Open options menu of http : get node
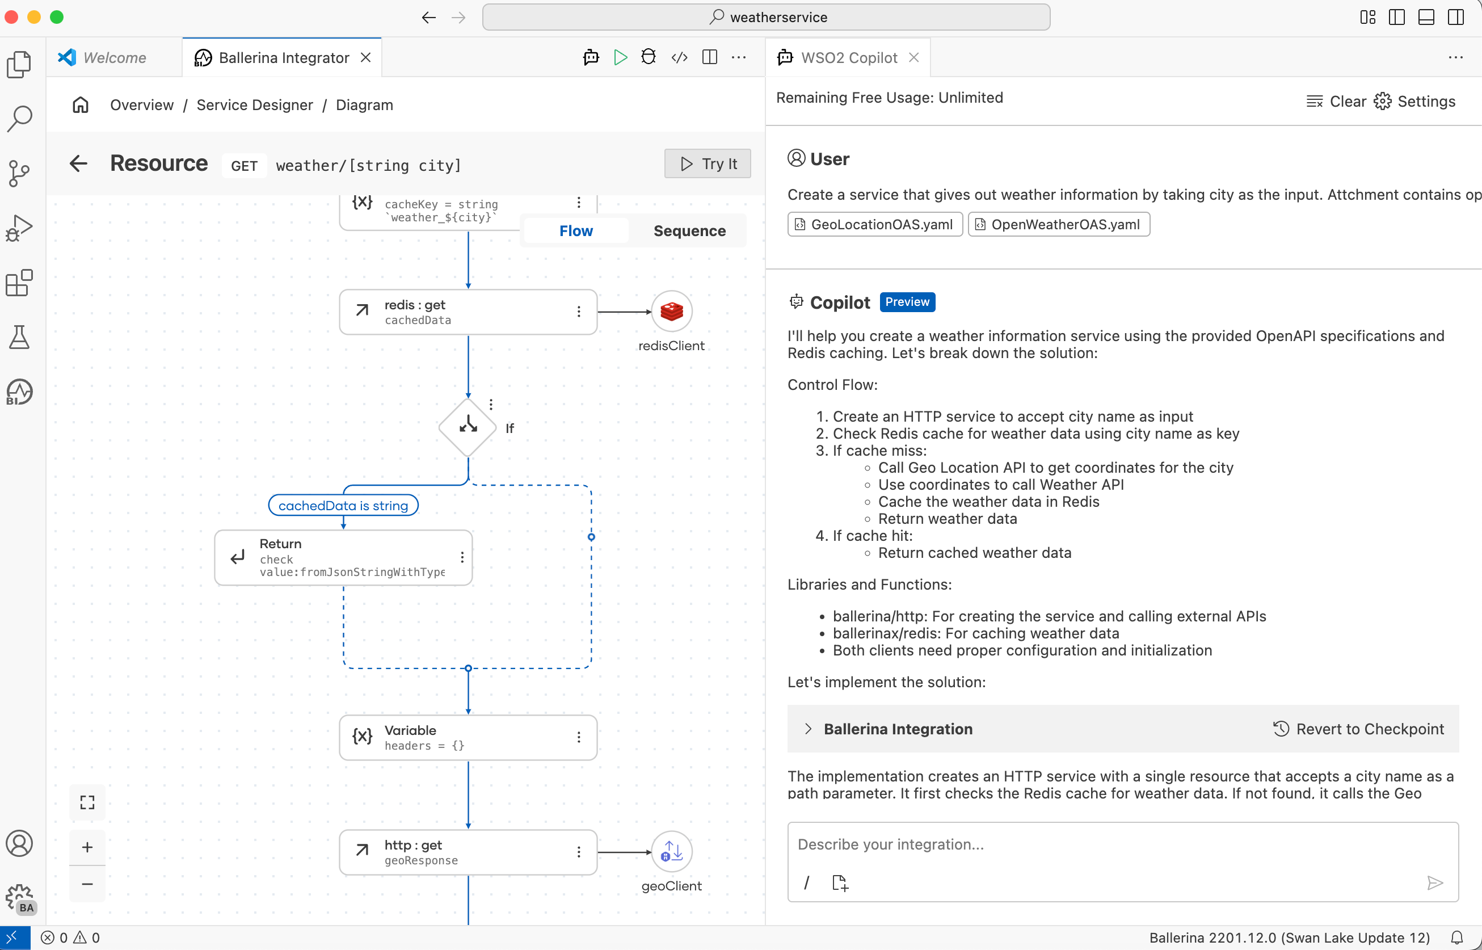 pyautogui.click(x=579, y=852)
